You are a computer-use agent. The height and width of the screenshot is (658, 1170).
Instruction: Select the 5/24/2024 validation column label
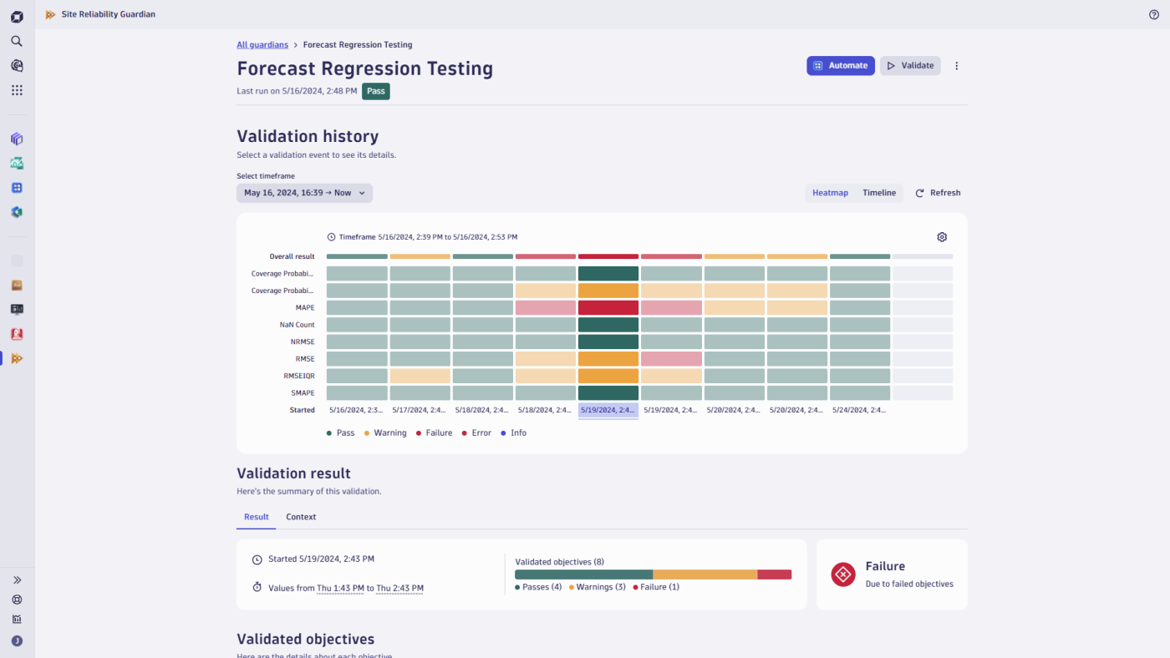coord(859,410)
